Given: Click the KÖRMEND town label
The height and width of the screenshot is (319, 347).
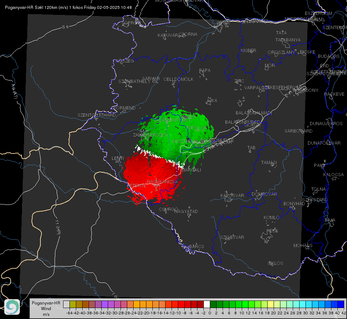Looking at the screenshot, I should (x=124, y=108).
